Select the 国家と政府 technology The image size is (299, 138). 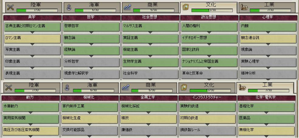209,50
